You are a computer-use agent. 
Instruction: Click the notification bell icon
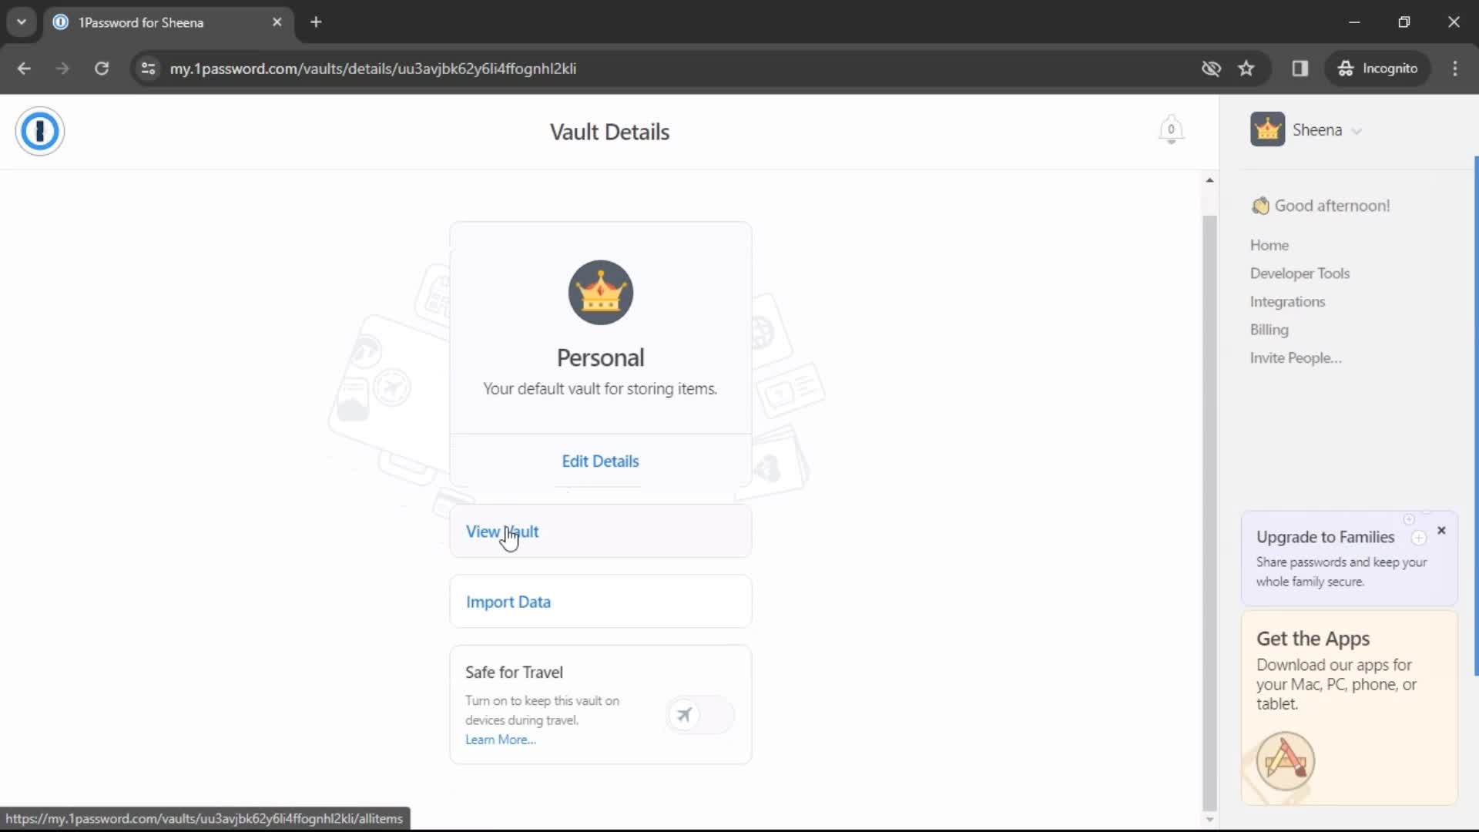click(1171, 130)
